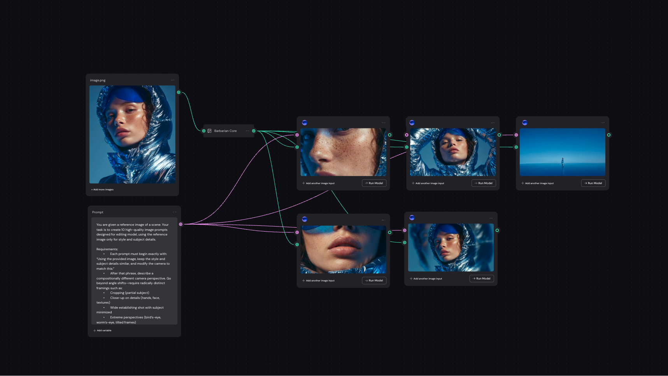The height and width of the screenshot is (376, 668).
Task: Open Barbarian Core node's options menu
Action: (x=247, y=131)
